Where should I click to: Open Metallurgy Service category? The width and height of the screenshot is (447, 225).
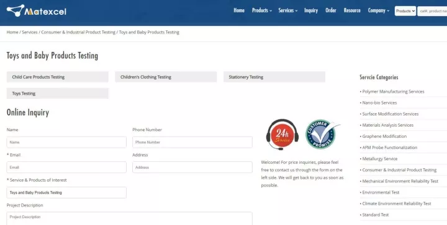(x=380, y=159)
